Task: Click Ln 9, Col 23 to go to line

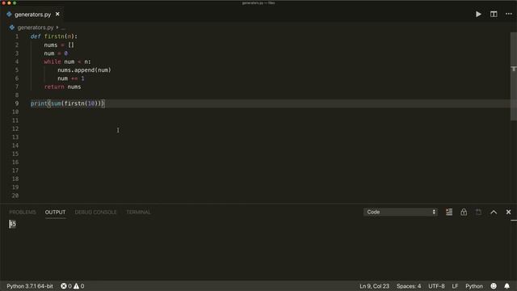Action: point(374,286)
